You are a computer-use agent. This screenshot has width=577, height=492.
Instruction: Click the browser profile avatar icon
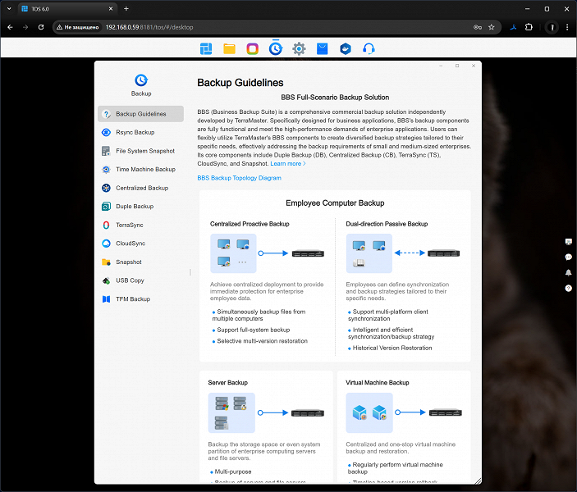(552, 27)
